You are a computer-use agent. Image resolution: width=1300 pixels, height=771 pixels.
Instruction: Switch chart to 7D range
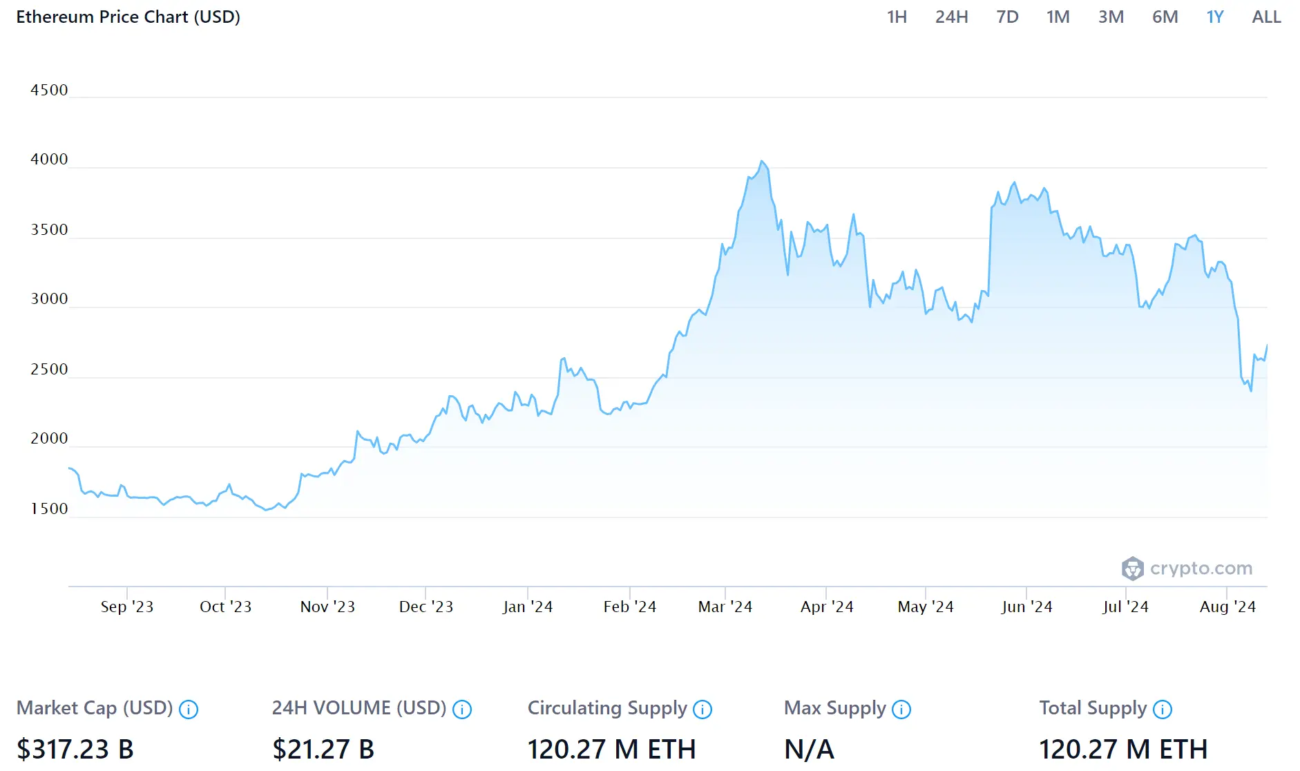point(1007,17)
